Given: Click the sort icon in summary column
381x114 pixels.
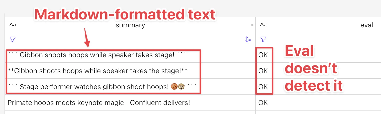Looking at the screenshot, I should (248, 39).
